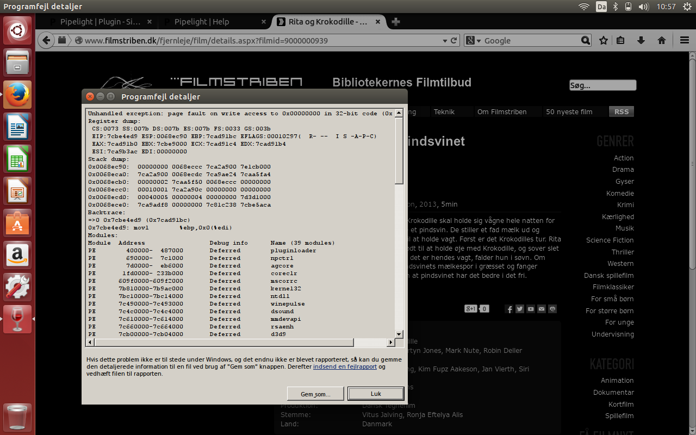Close the Pipelight Help tab
This screenshot has width=696, height=435.
(x=264, y=22)
